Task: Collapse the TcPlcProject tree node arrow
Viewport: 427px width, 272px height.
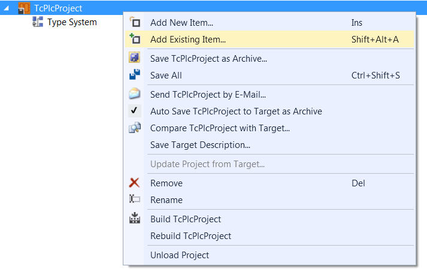Action: pyautogui.click(x=6, y=8)
